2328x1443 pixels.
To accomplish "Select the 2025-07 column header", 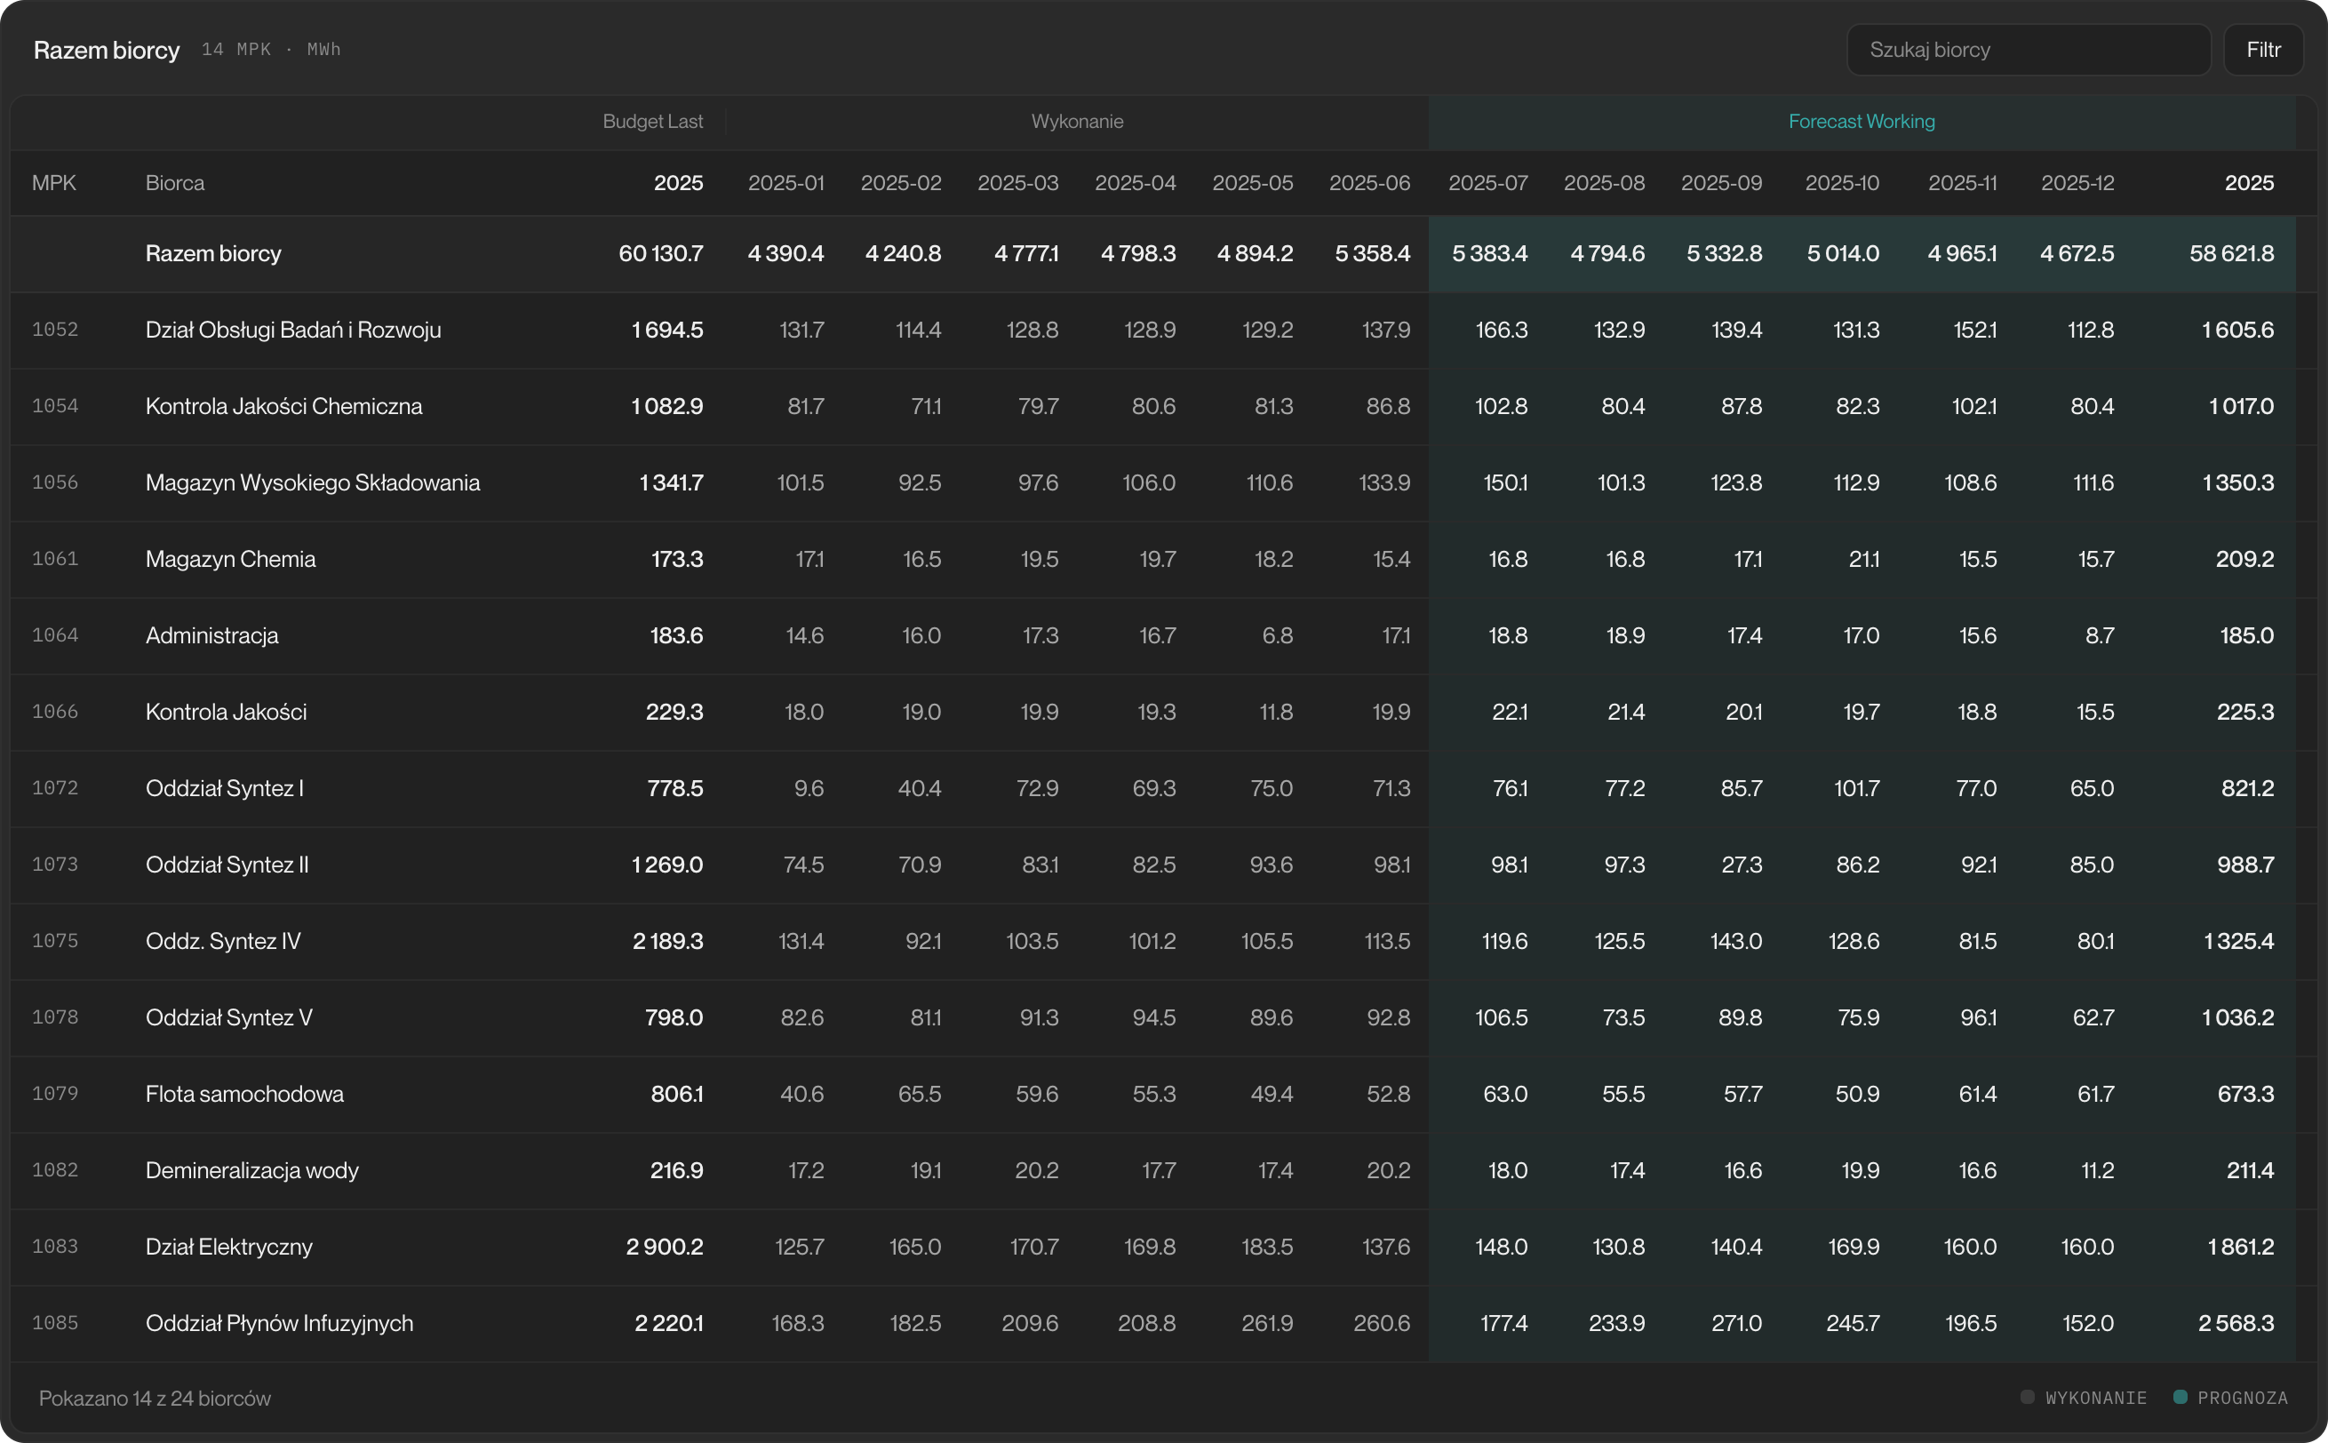I will (1487, 182).
